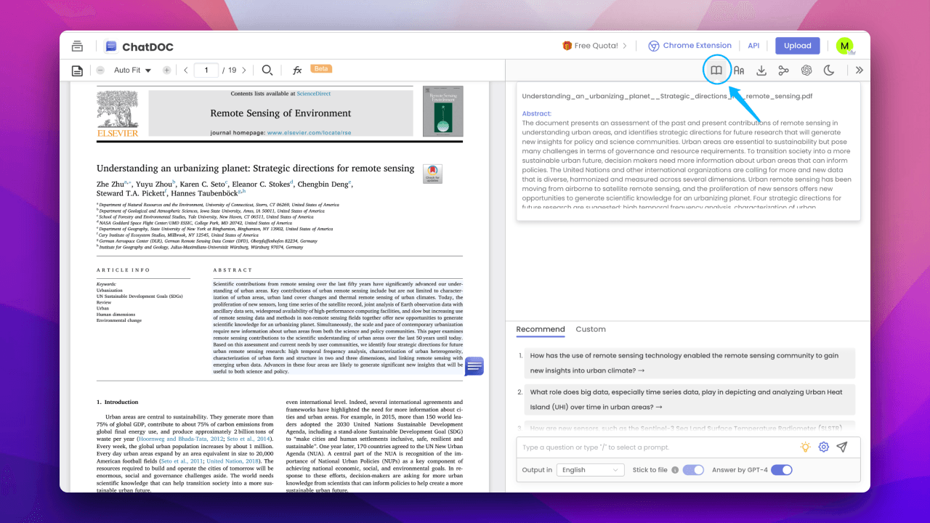Screen dimensions: 930x523
Task: Open the file list drawer icon
Action: pos(77,46)
